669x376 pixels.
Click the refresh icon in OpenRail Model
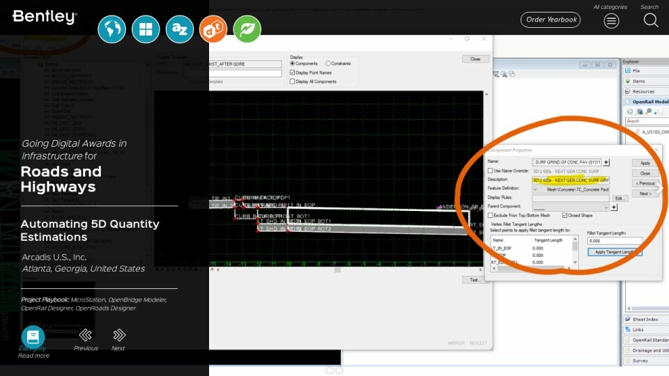630,111
